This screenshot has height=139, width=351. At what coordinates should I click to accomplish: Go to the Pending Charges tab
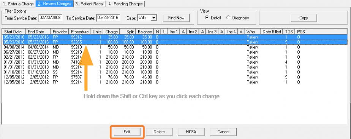tap(125, 4)
